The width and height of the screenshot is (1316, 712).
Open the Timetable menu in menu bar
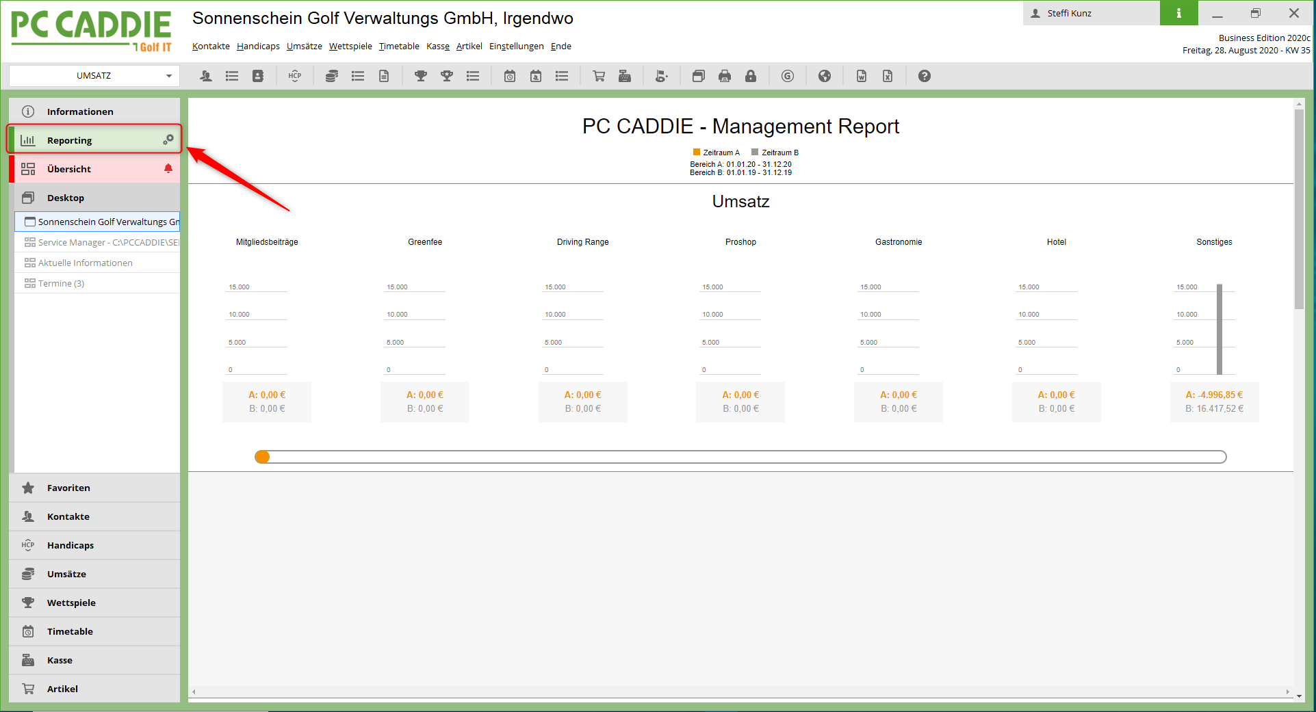[399, 47]
